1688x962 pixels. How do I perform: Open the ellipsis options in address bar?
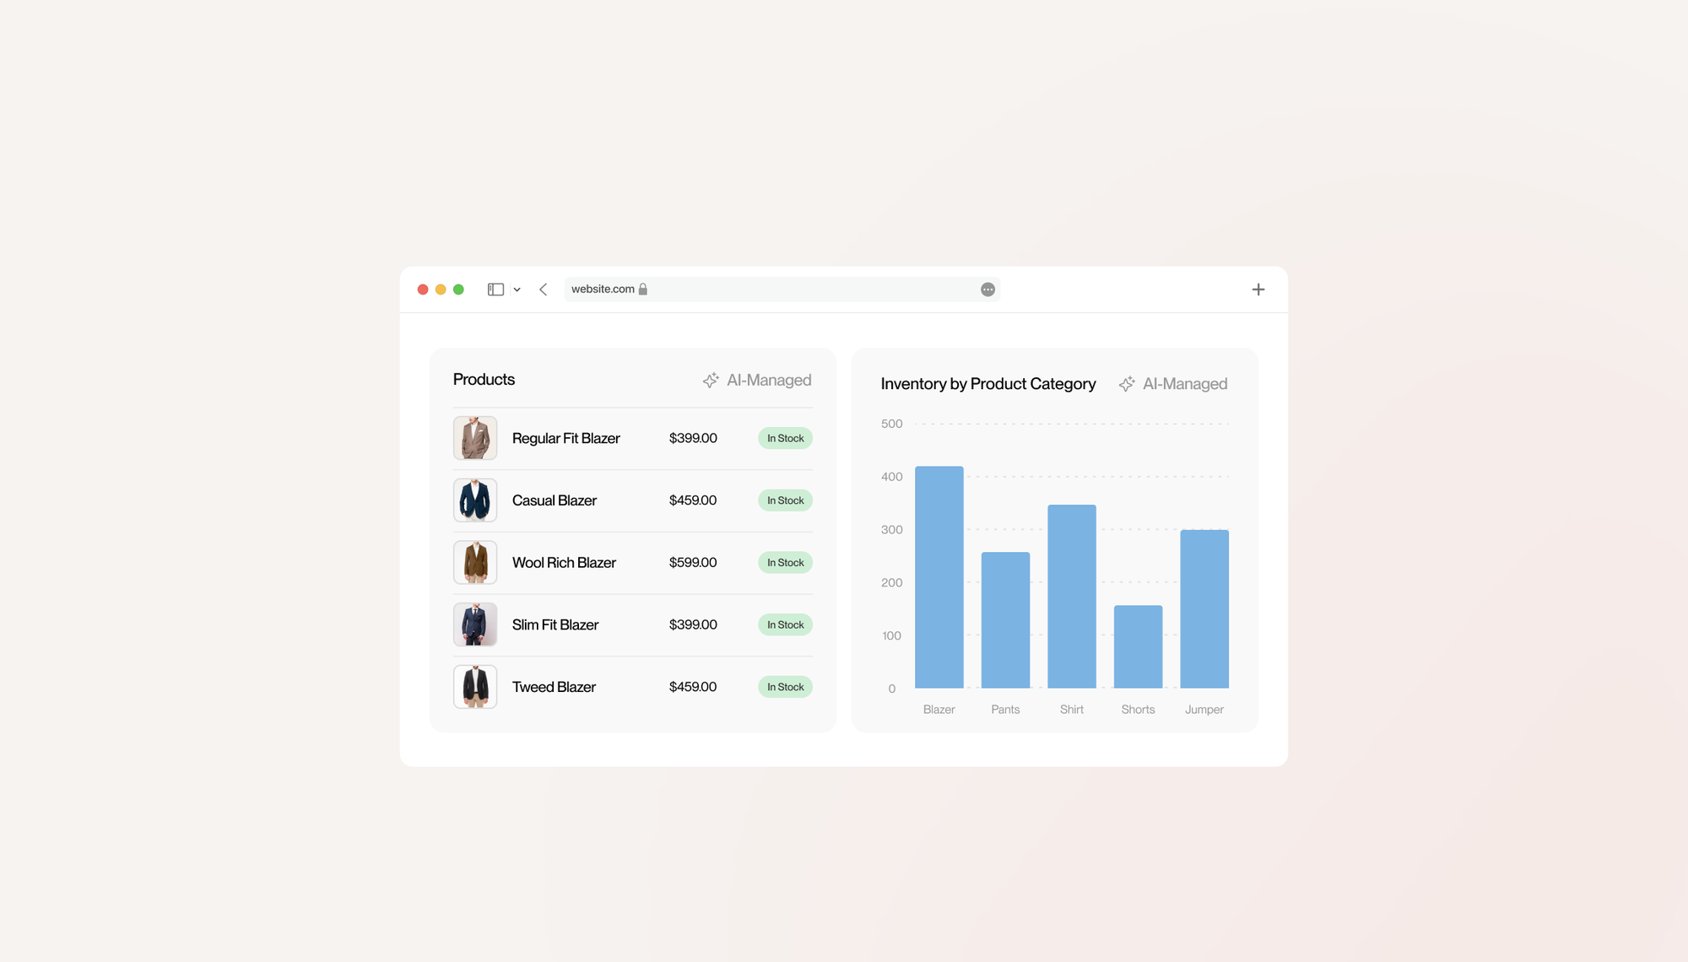[987, 289]
